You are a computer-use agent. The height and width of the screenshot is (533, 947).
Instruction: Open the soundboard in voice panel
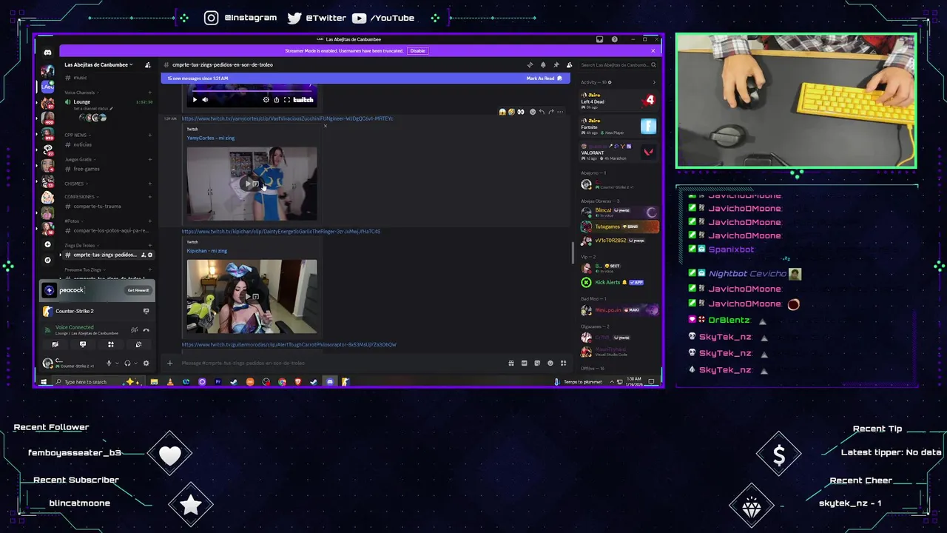[138, 344]
